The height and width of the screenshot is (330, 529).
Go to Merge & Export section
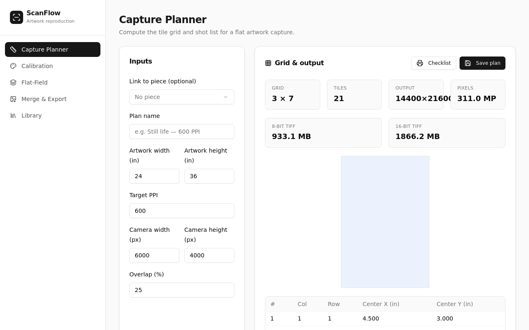52,99
